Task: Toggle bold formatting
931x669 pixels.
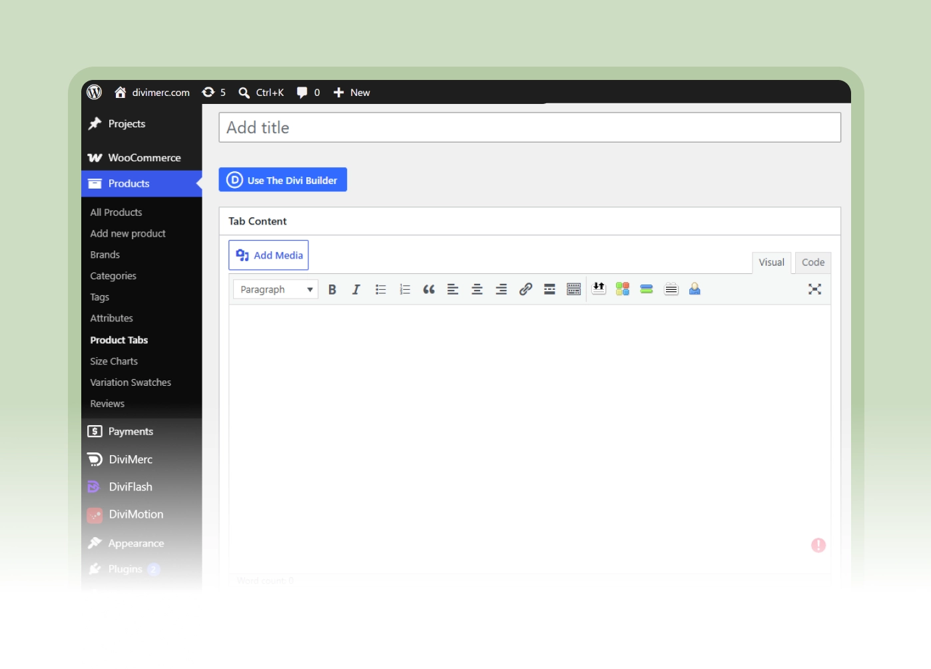Action: pyautogui.click(x=332, y=289)
